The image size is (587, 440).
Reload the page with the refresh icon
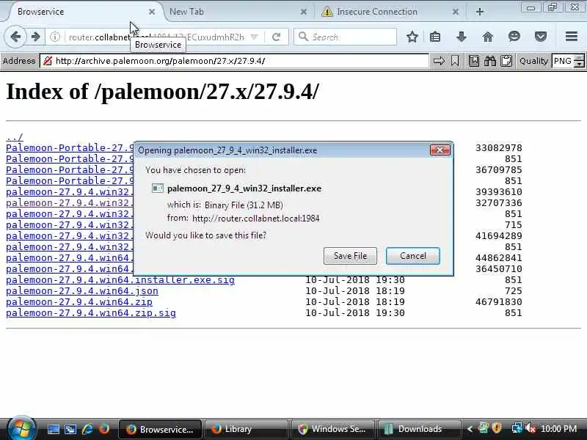pos(277,37)
